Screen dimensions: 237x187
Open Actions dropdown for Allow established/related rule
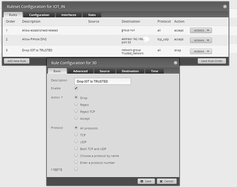tap(201, 30)
